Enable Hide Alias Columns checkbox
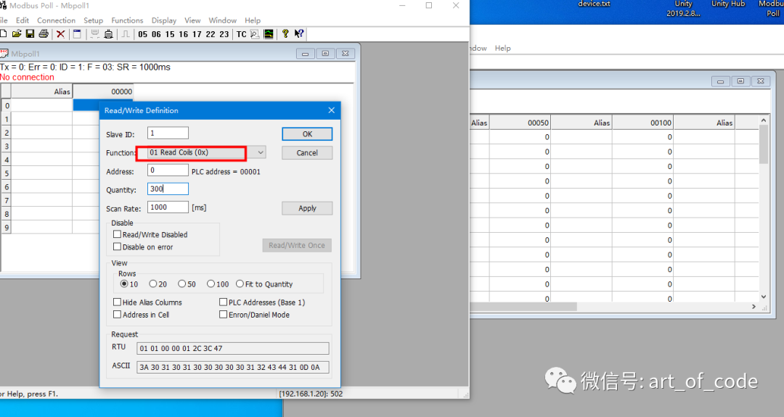The height and width of the screenshot is (417, 784). click(117, 302)
